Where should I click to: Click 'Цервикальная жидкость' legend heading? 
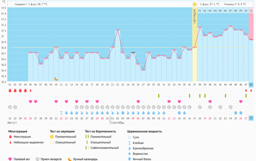pyautogui.click(x=145, y=131)
